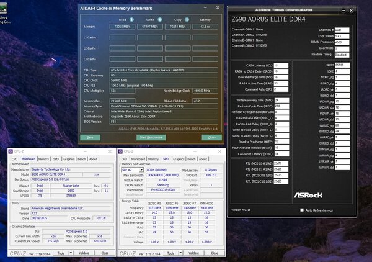Click the DRAM Frequency field in ASRock configurator

342,42
